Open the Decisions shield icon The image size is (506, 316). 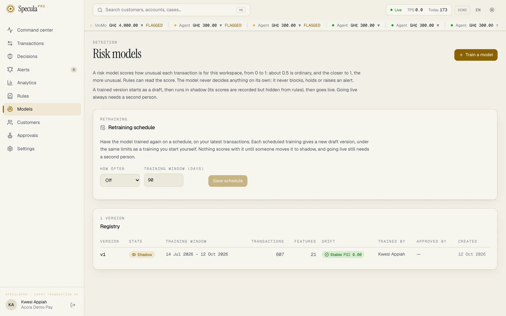[x=10, y=56]
